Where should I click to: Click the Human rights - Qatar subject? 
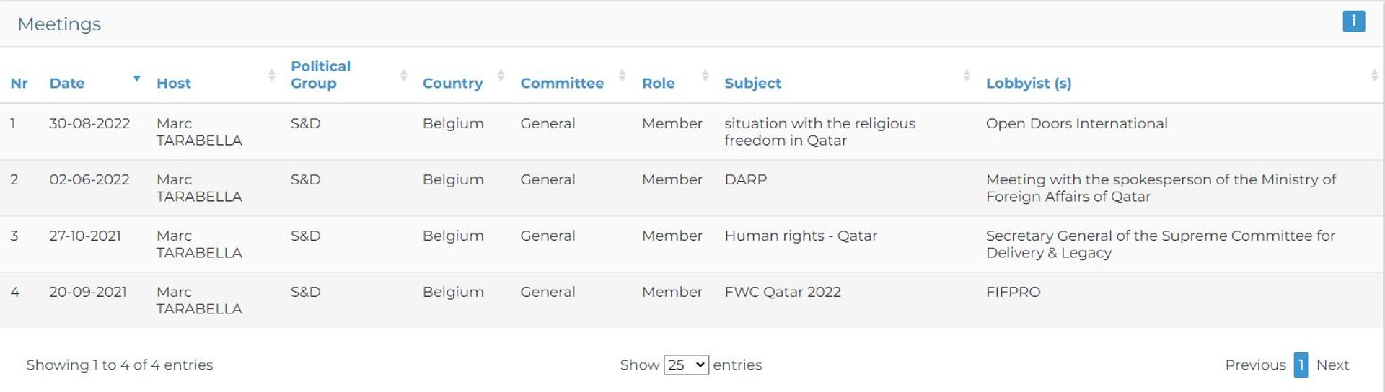click(x=801, y=236)
